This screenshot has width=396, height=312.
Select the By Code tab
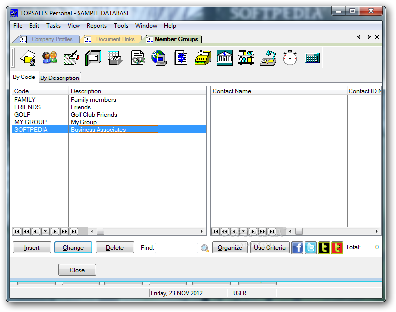pos(24,77)
